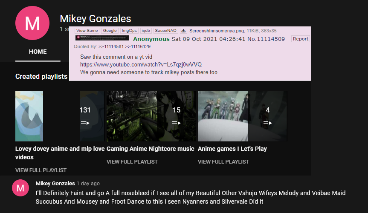
Task: Open the Anime games Let's Play thumbnail
Action: point(243,116)
